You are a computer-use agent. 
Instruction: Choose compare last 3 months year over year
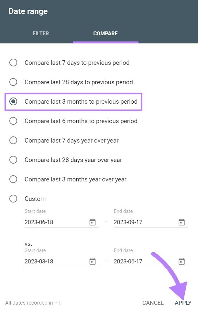pos(13,179)
